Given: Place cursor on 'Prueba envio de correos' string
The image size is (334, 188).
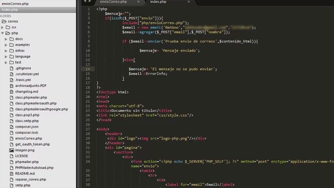Looking at the screenshot, I should tap(190, 41).
